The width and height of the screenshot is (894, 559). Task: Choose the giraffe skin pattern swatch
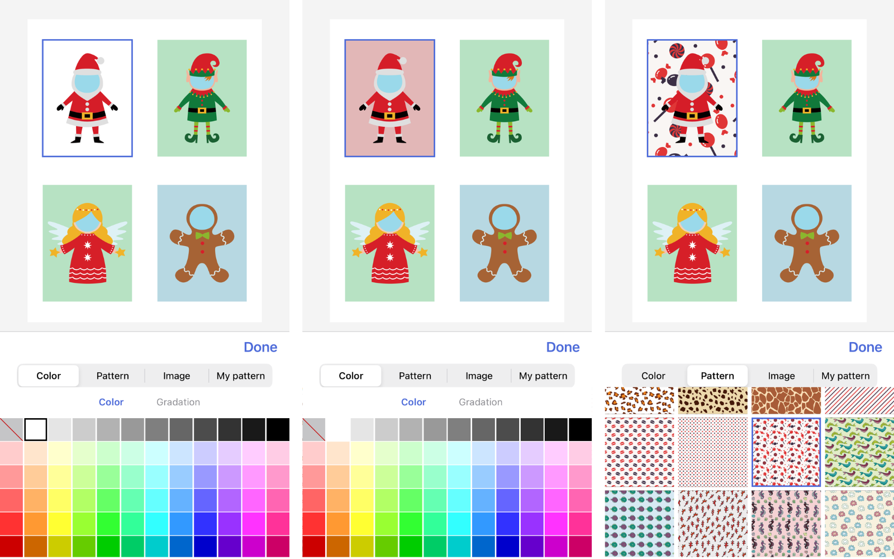pyautogui.click(x=784, y=400)
